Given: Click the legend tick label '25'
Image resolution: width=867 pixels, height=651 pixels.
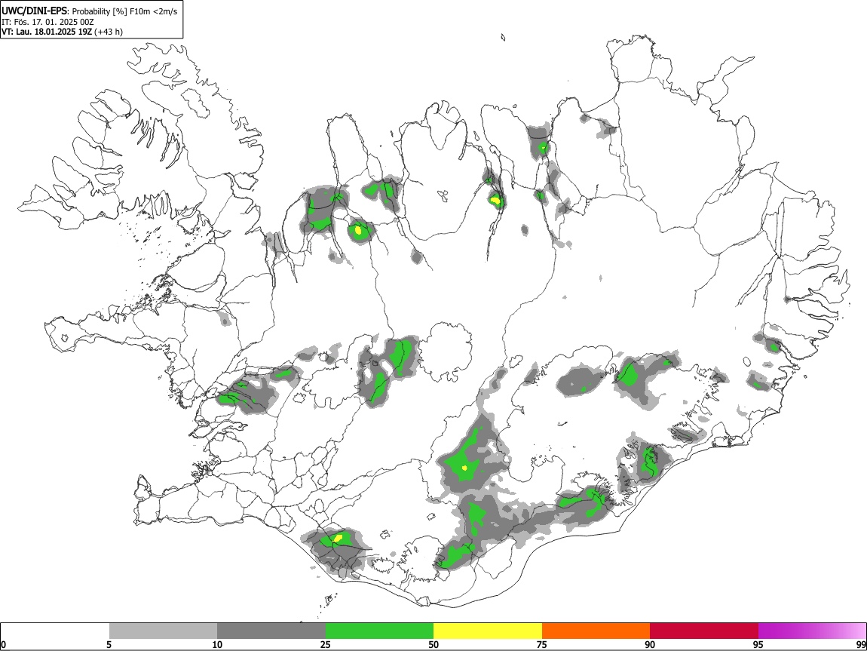Looking at the screenshot, I should [x=326, y=645].
